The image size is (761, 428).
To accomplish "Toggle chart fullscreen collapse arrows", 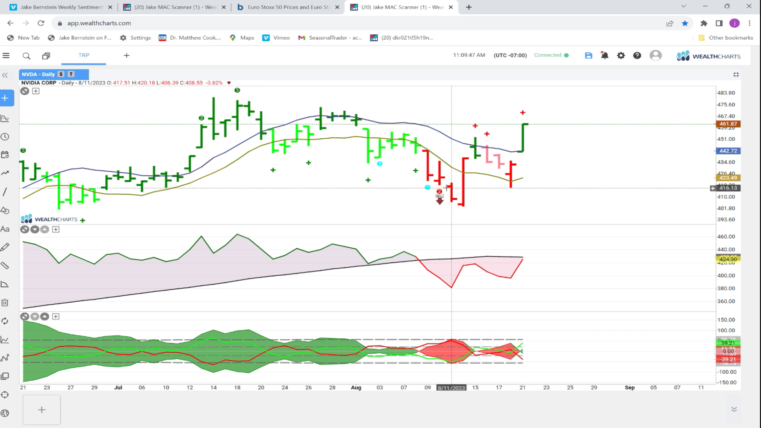I will click(736, 75).
